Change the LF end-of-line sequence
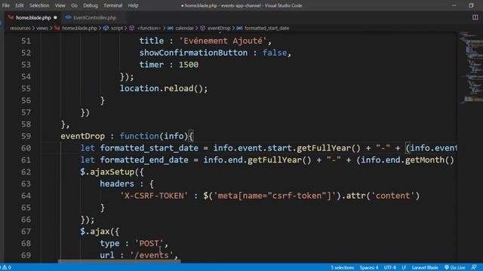The image size is (483, 271). tap(404, 268)
